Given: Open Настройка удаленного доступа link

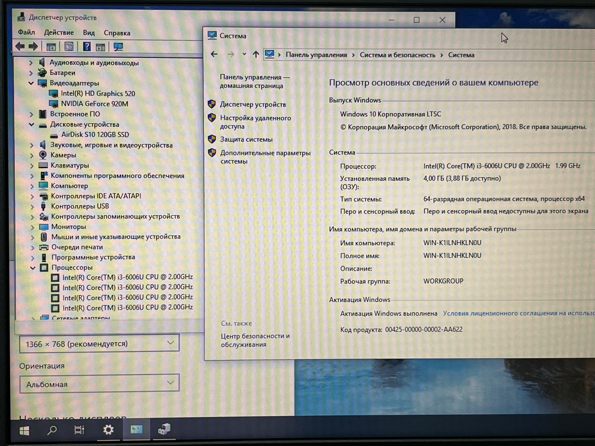Looking at the screenshot, I should 256,122.
